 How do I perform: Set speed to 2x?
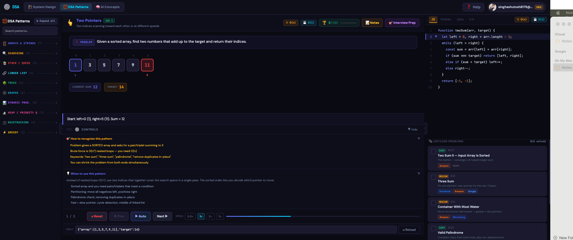(210, 216)
